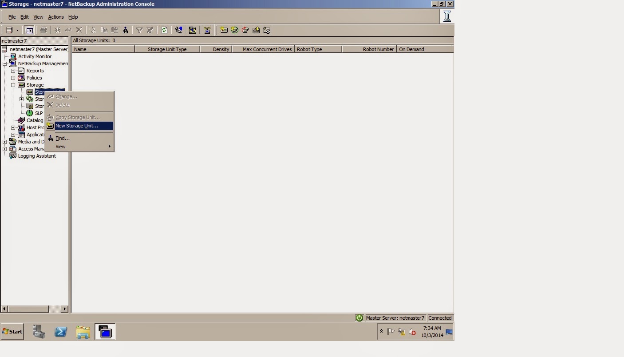The image size is (624, 357).
Task: Expand the Reports node in the tree
Action: 13,71
